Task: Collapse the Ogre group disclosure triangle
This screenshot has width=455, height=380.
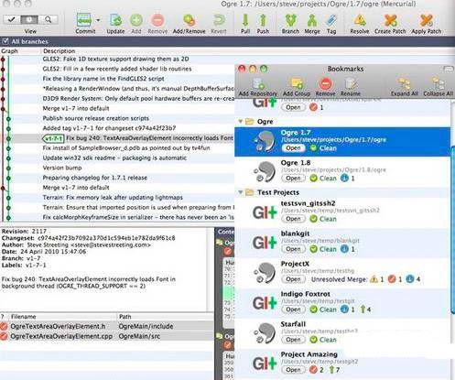Action: click(x=241, y=122)
